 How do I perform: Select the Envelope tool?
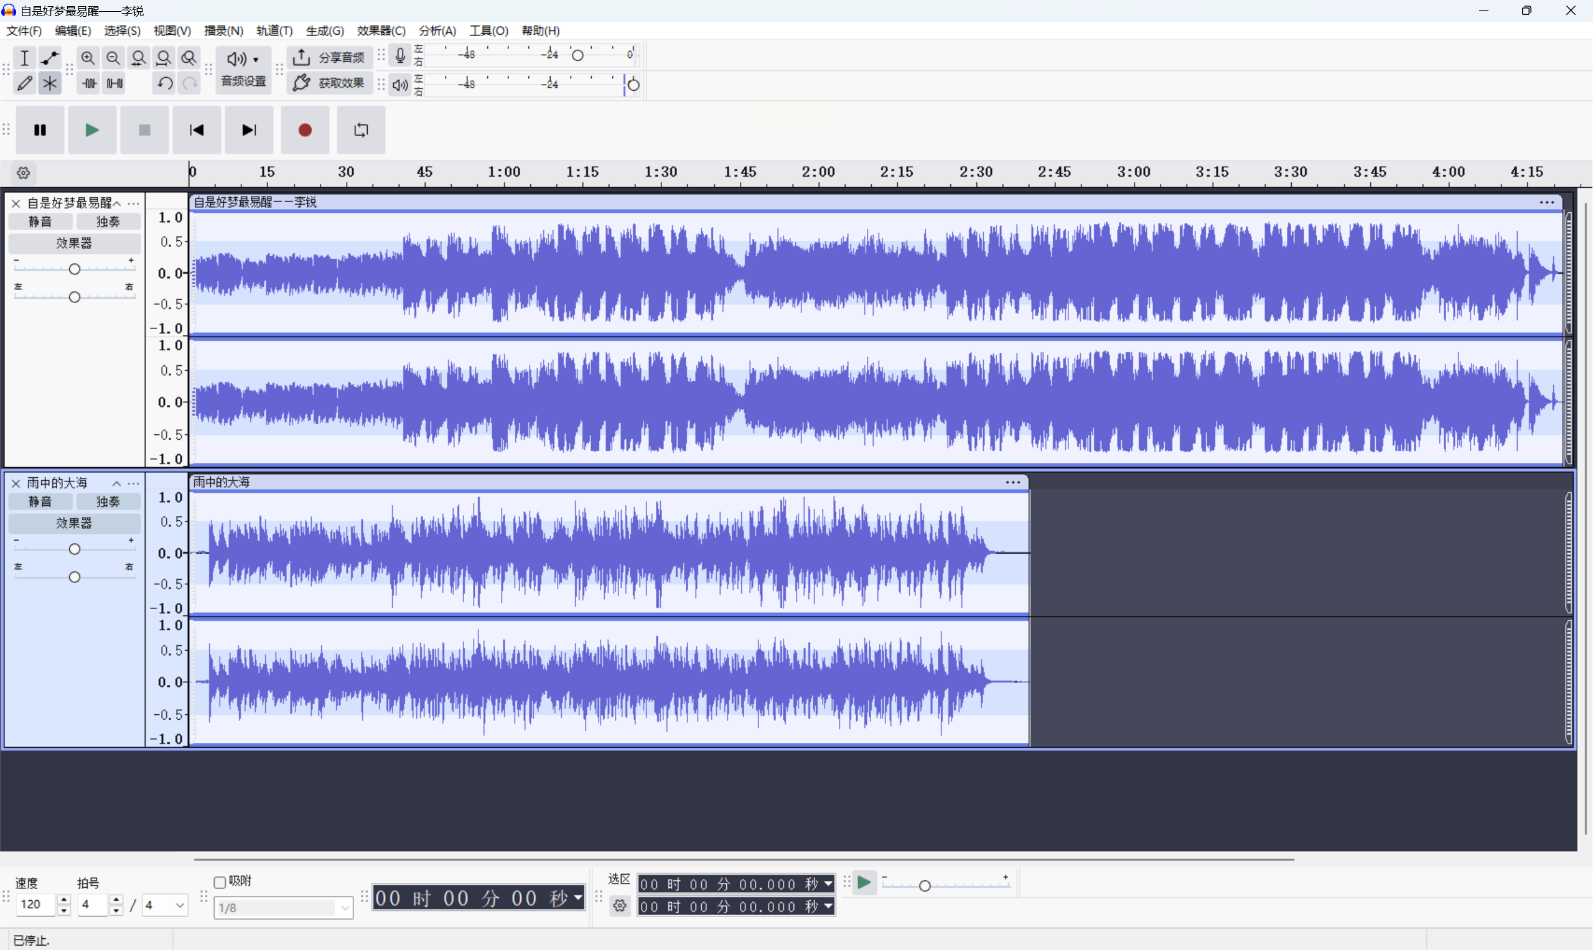coord(49,58)
